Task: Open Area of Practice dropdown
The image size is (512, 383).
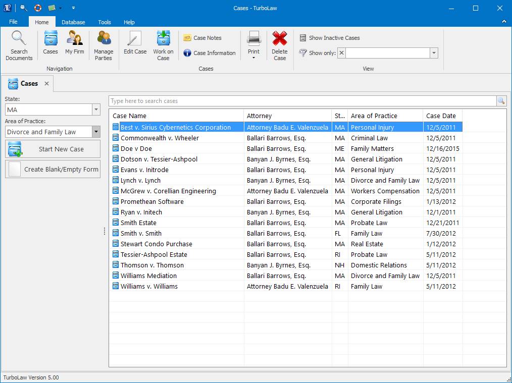Action: [96, 132]
